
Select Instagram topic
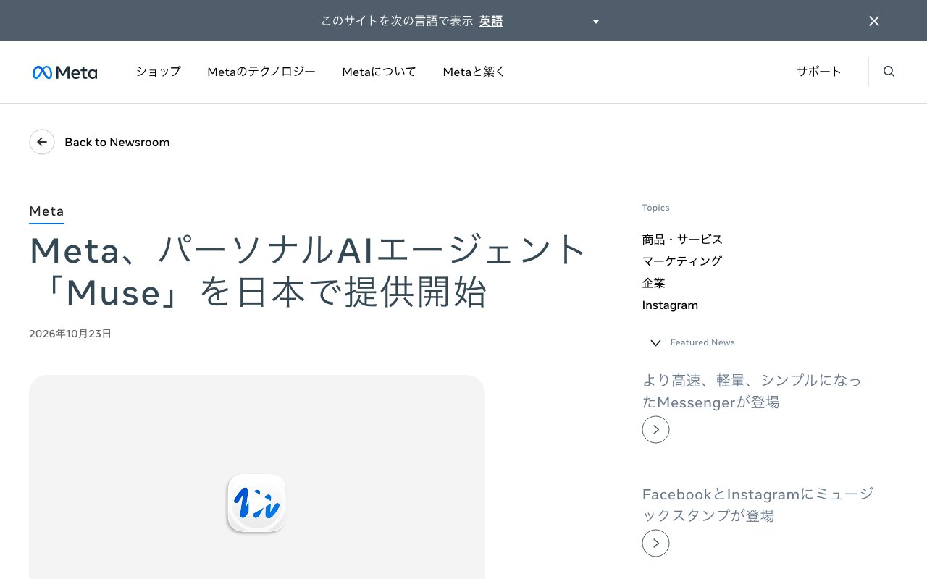[x=670, y=305]
